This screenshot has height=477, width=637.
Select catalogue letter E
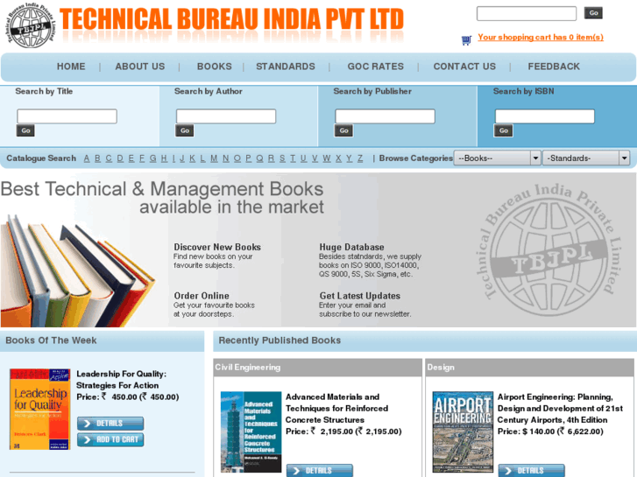(x=131, y=158)
